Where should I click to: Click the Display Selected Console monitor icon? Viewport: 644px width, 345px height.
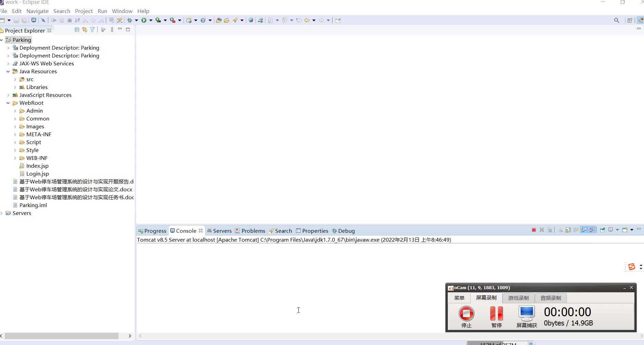611,230
